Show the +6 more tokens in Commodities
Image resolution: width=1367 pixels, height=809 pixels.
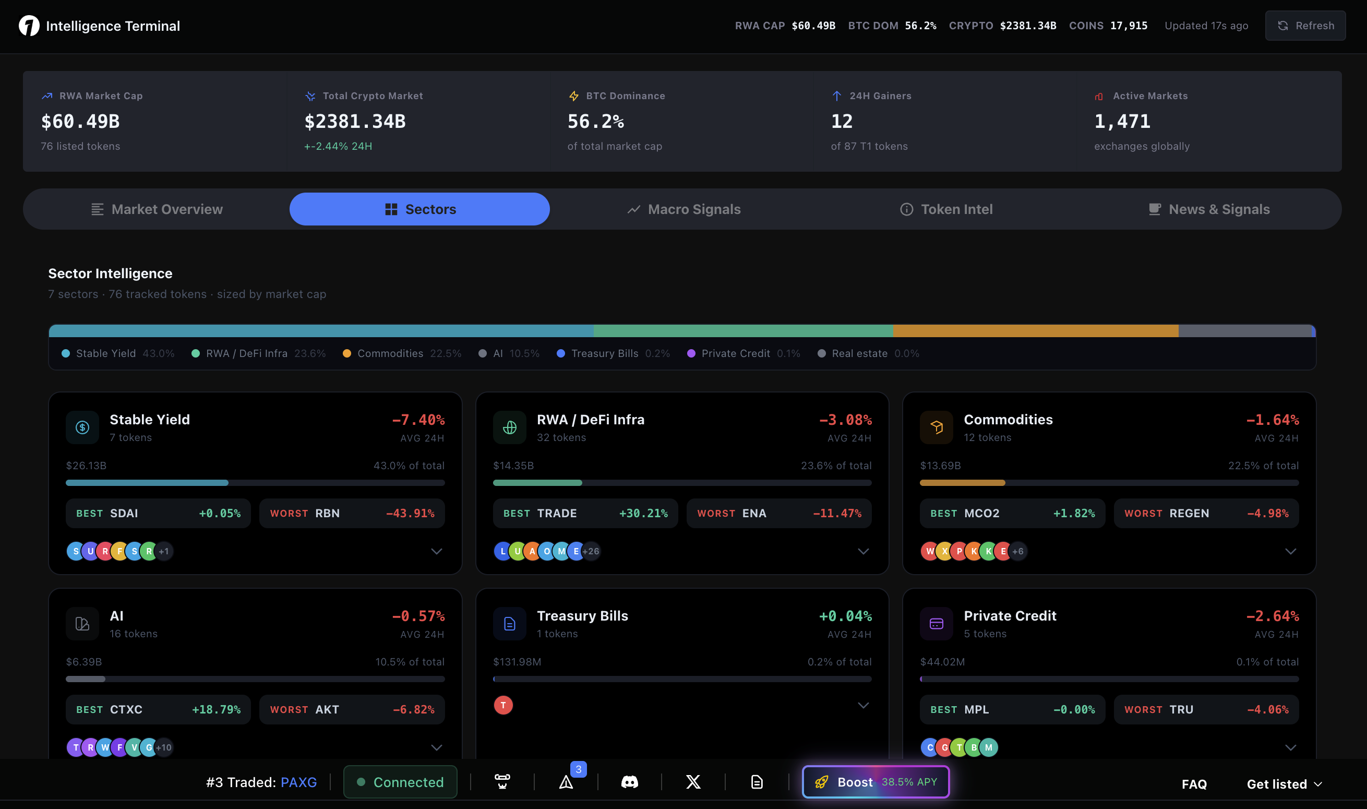click(1018, 551)
